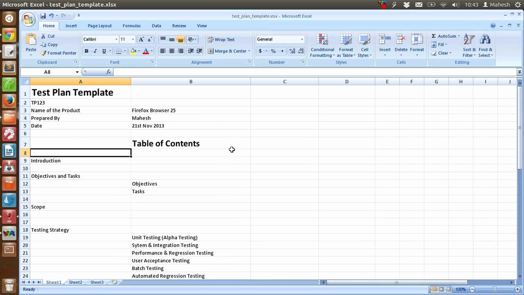Image resolution: width=524 pixels, height=295 pixels.
Task: Set Bottom Align vertical alignment
Action: pos(181,39)
